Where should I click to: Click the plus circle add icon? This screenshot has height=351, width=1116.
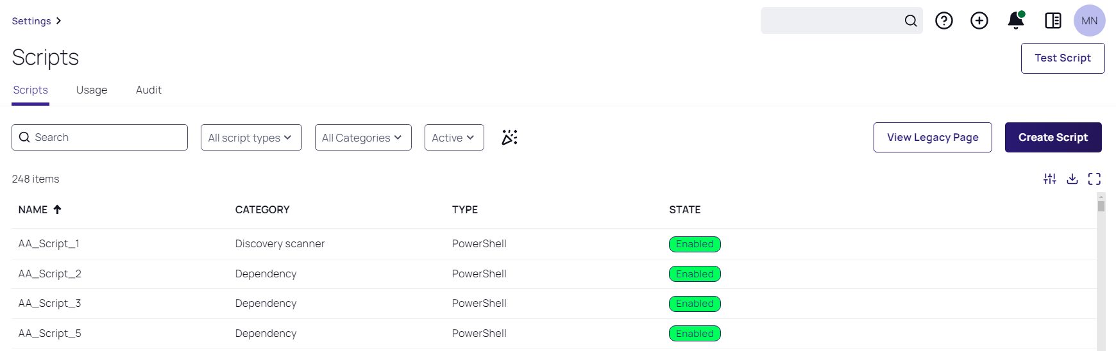click(x=979, y=20)
